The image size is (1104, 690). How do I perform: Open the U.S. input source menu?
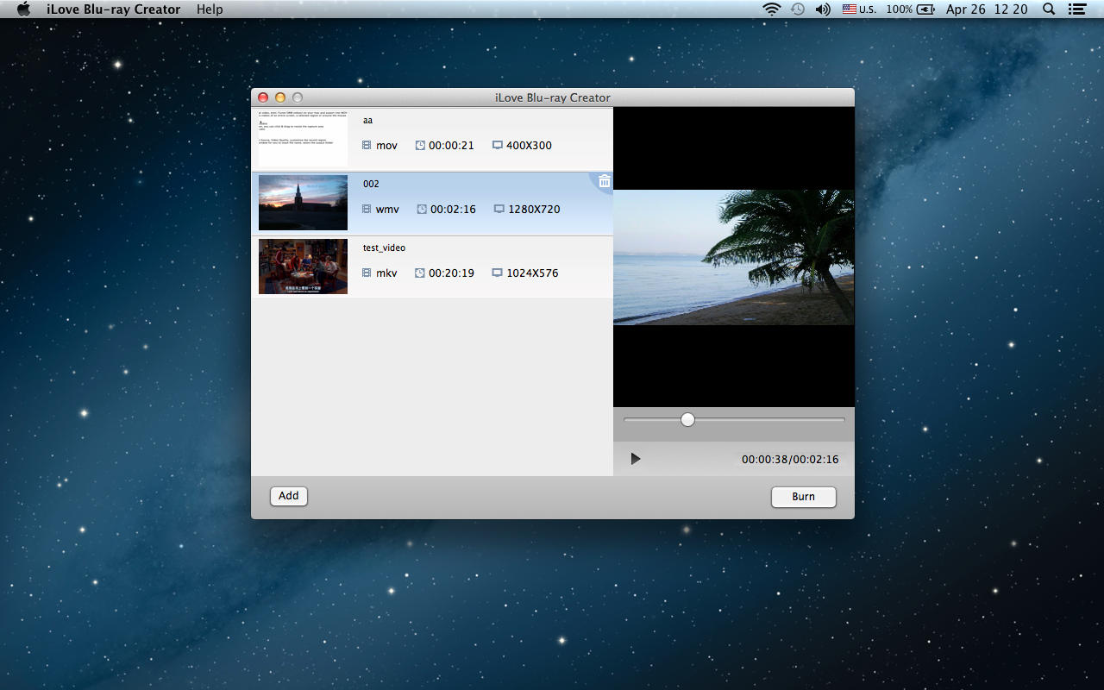[x=859, y=9]
